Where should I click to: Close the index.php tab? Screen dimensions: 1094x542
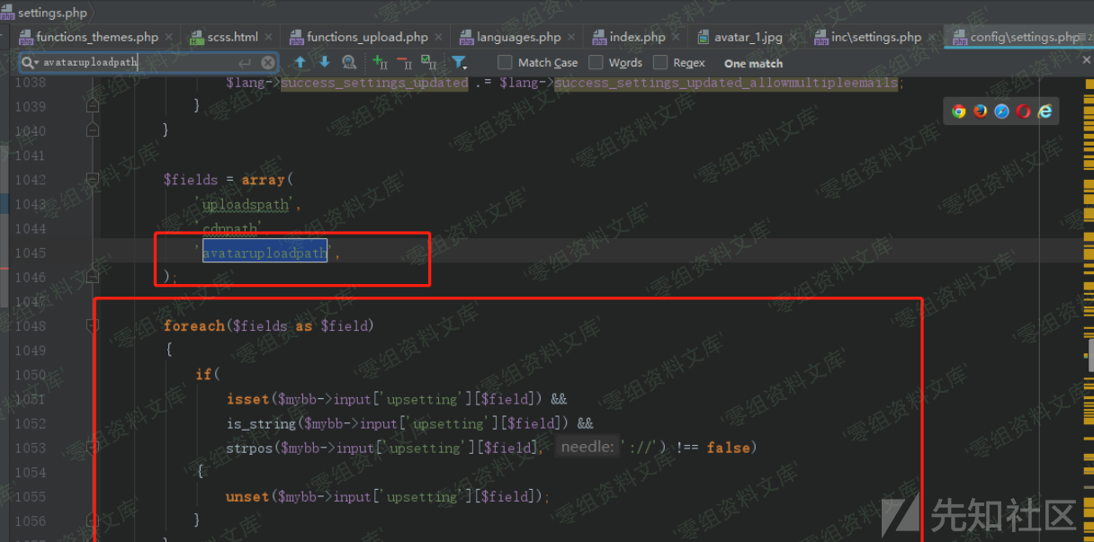pos(676,37)
